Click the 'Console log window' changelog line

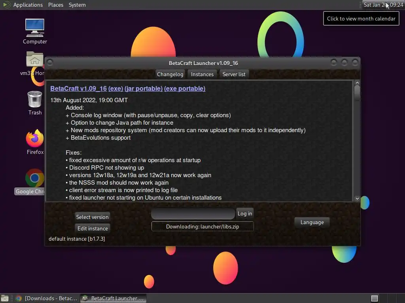pyautogui.click(x=148, y=116)
